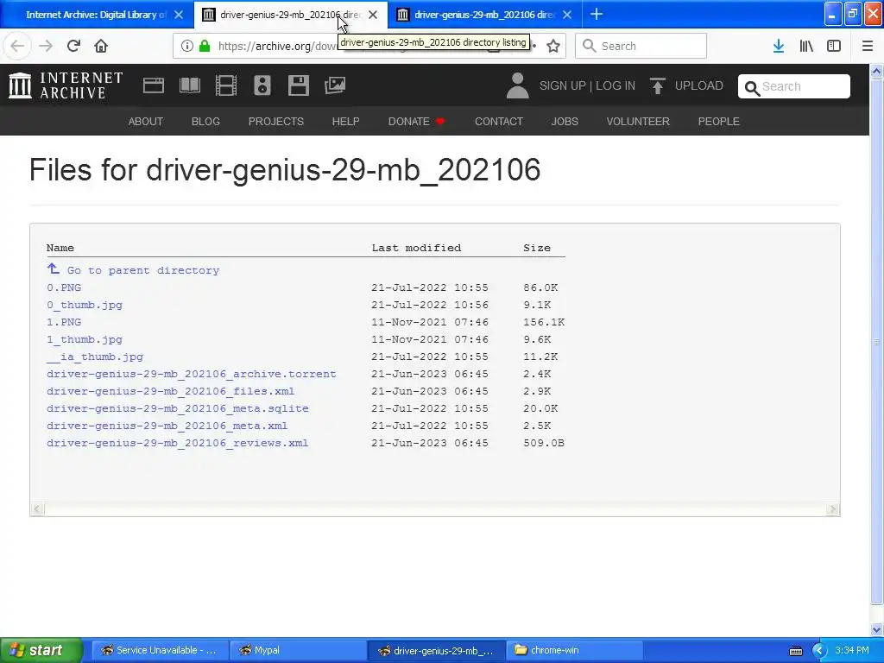Click the LOG IN link

(616, 85)
